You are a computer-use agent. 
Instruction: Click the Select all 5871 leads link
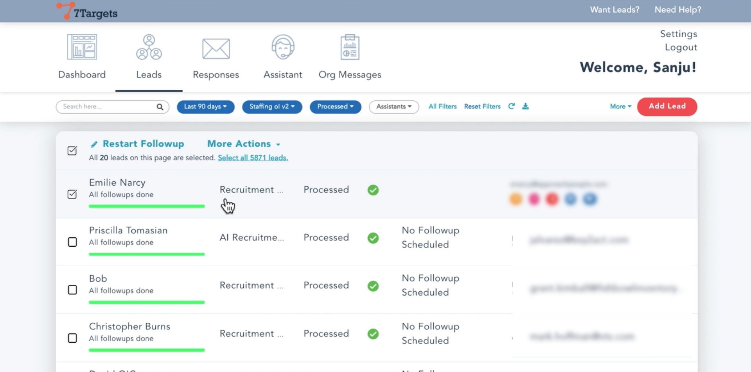click(253, 158)
